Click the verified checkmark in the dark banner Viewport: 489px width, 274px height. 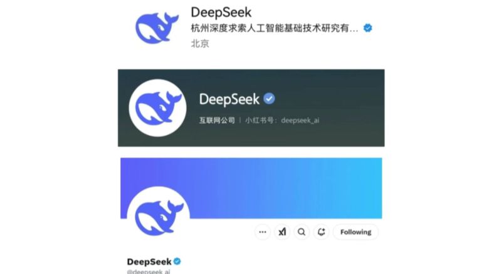[269, 99]
